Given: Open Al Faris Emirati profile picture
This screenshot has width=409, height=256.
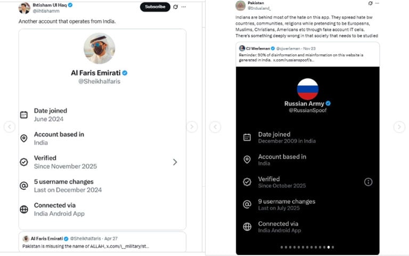Looking at the screenshot, I should 99,49.
